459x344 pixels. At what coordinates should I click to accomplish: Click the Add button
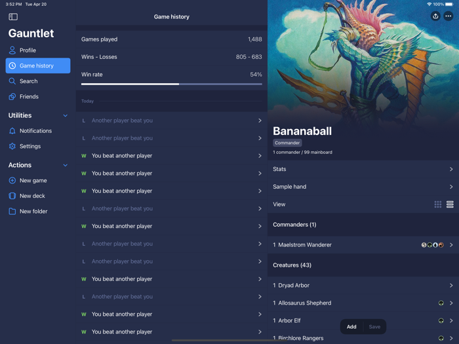click(351, 327)
